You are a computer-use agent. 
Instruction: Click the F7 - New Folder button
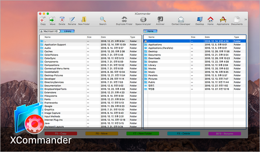(x=143, y=134)
